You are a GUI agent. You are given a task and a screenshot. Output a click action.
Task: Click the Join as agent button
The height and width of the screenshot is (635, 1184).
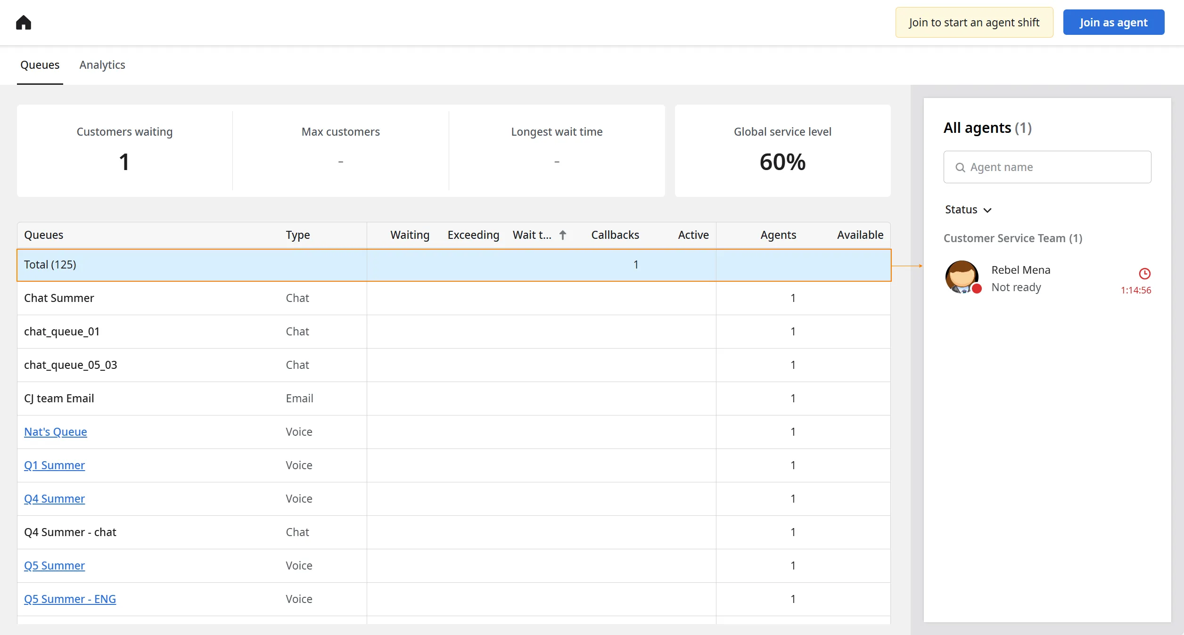(1114, 22)
